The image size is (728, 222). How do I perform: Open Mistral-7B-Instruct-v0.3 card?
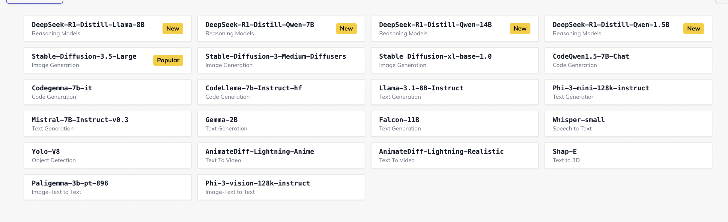point(108,124)
